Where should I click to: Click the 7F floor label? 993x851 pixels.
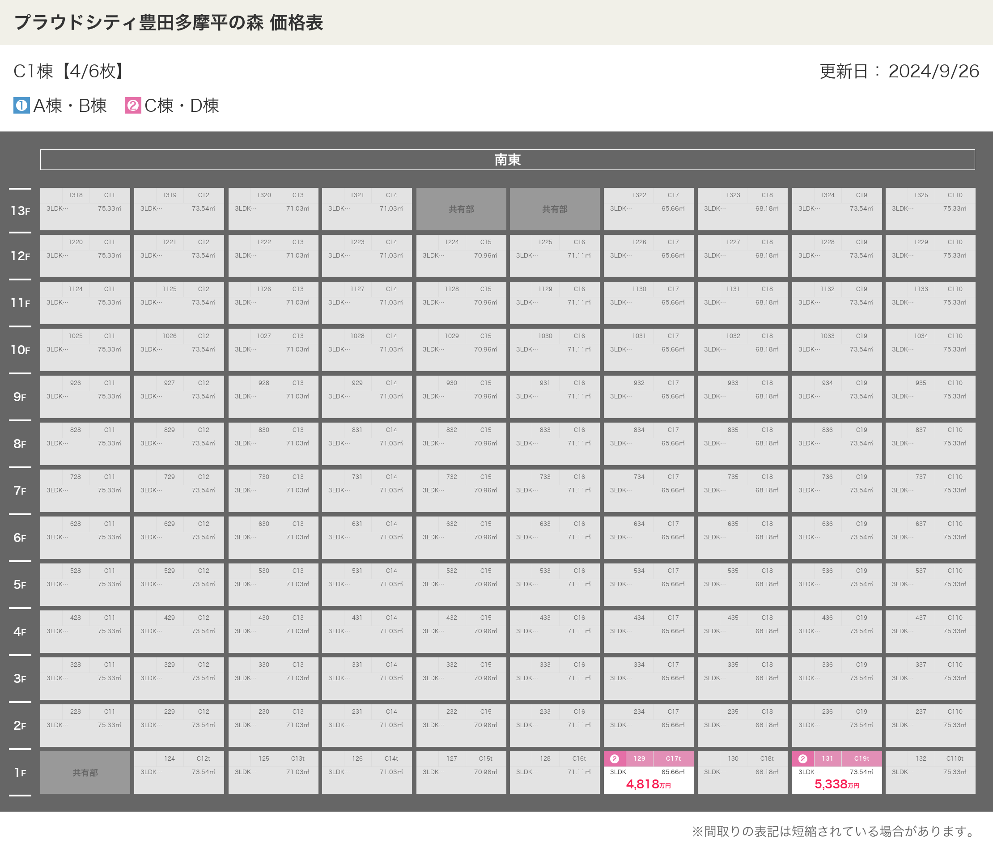pos(20,491)
